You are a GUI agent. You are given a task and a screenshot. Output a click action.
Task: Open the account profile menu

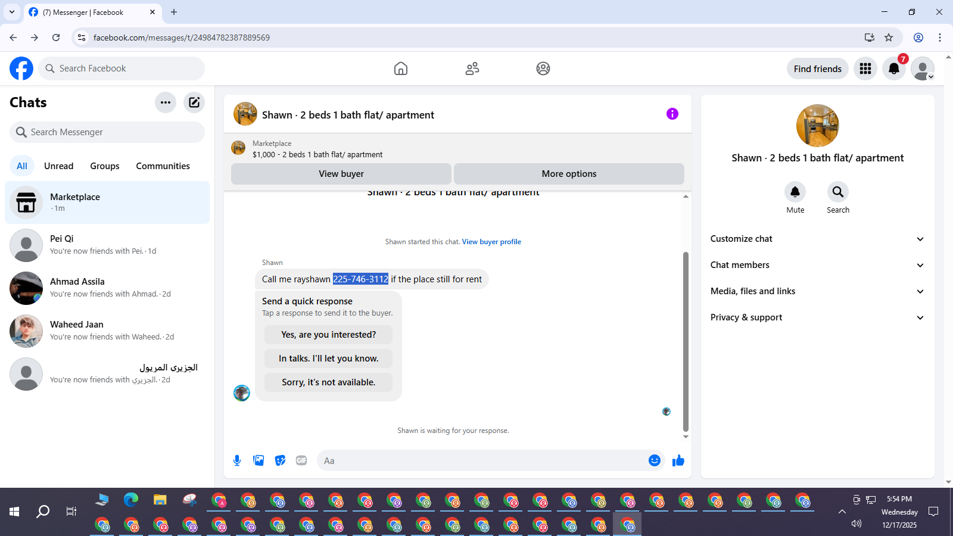point(923,68)
